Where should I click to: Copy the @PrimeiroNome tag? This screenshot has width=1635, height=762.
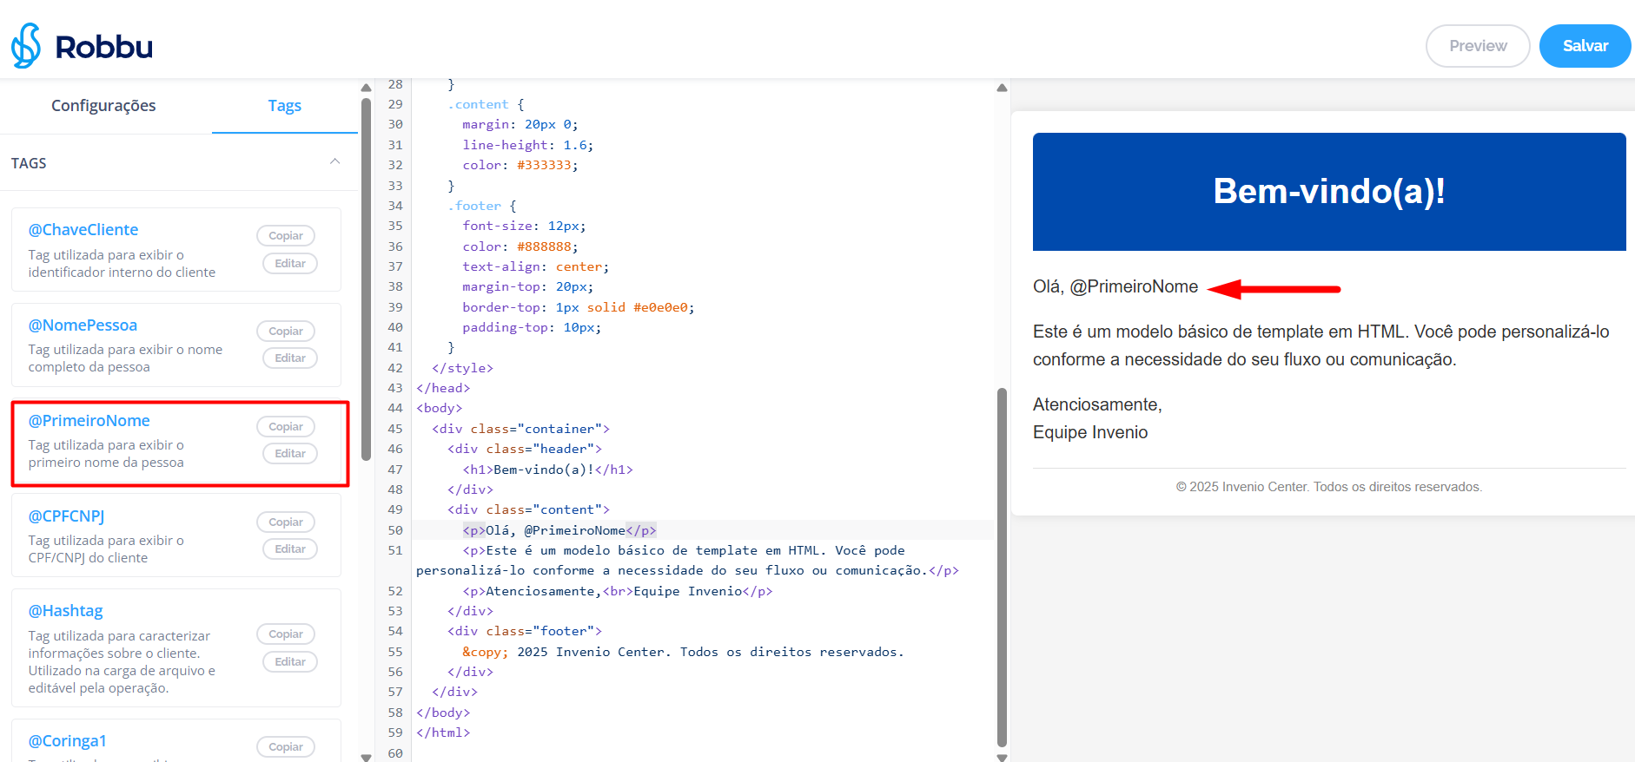tap(285, 427)
